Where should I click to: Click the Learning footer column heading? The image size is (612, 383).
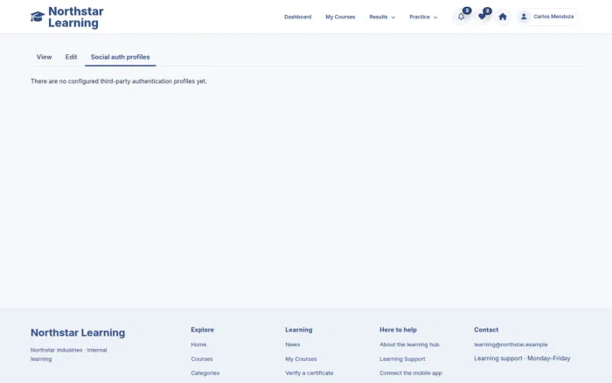pos(299,330)
